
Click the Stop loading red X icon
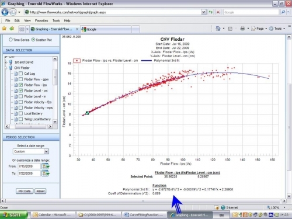pos(218,12)
